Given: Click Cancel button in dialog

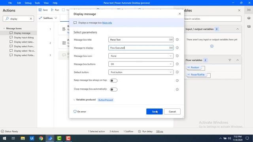Looking at the screenshot, I should (x=172, y=112).
